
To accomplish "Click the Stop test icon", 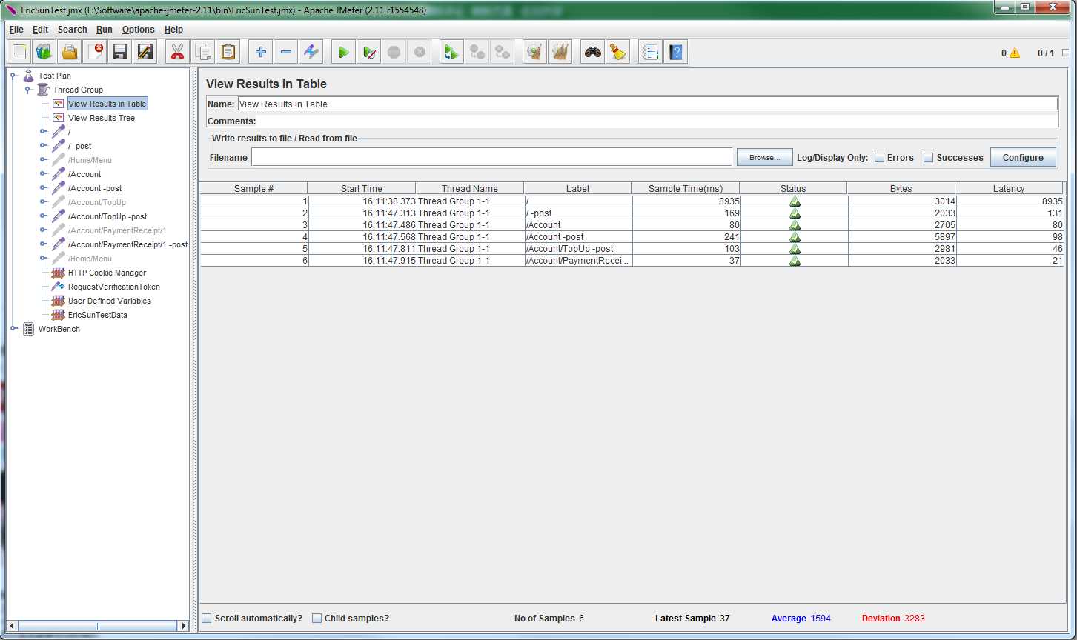I will (394, 52).
